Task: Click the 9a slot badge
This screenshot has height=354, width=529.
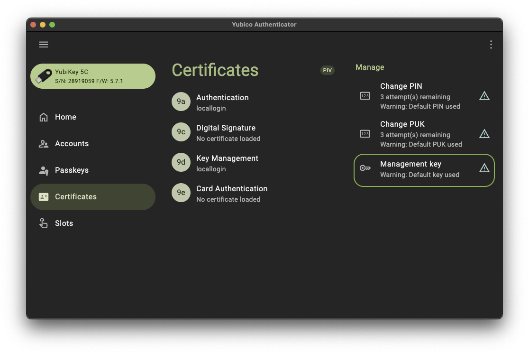Action: coord(181,102)
